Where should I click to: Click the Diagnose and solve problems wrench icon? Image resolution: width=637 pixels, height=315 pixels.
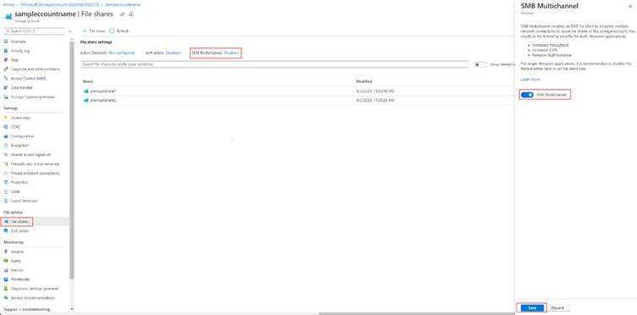(6, 69)
